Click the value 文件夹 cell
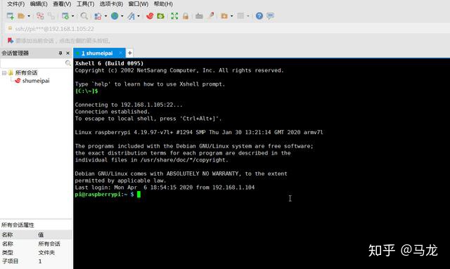450x269 pixels. pyautogui.click(x=46, y=252)
